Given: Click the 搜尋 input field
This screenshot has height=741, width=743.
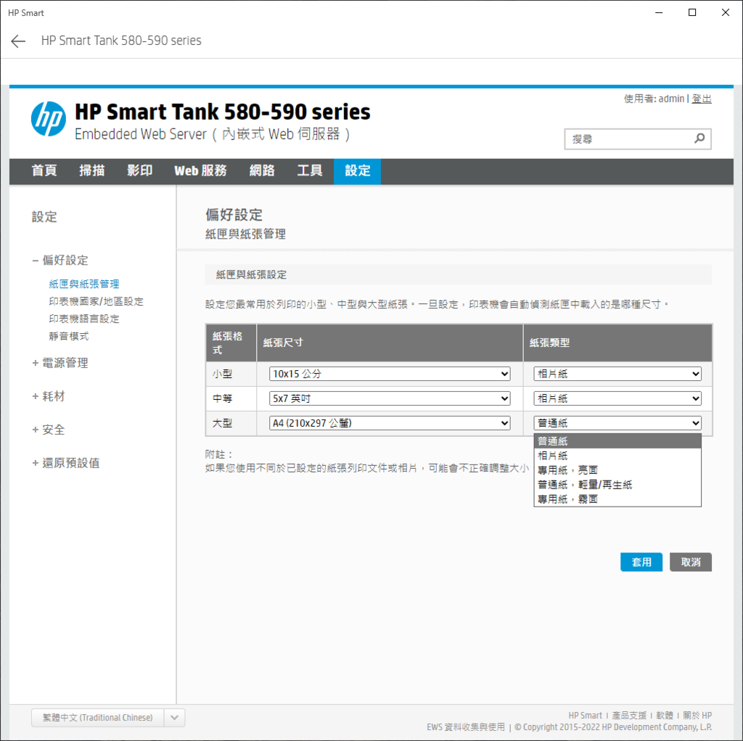Looking at the screenshot, I should [x=637, y=139].
